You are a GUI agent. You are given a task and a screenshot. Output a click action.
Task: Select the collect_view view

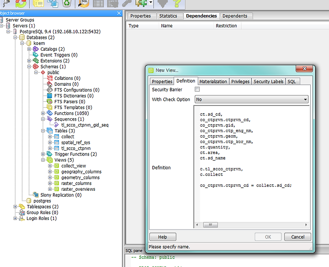tap(74, 166)
